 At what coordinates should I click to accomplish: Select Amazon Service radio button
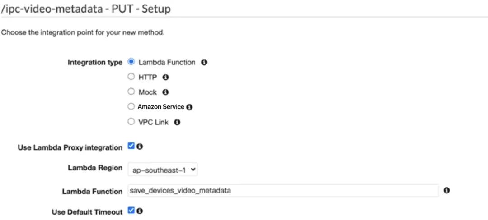131,107
